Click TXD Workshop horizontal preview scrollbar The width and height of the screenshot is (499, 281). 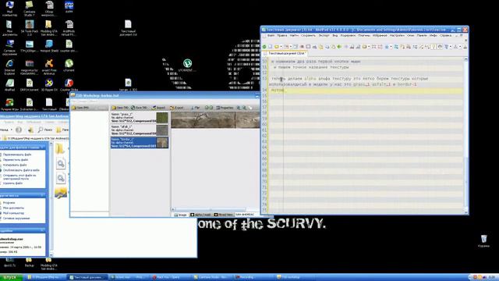point(210,209)
